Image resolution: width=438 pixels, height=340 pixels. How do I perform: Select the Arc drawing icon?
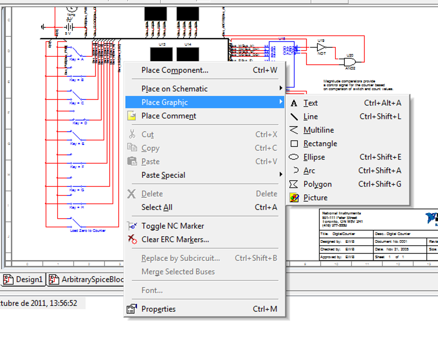point(295,170)
